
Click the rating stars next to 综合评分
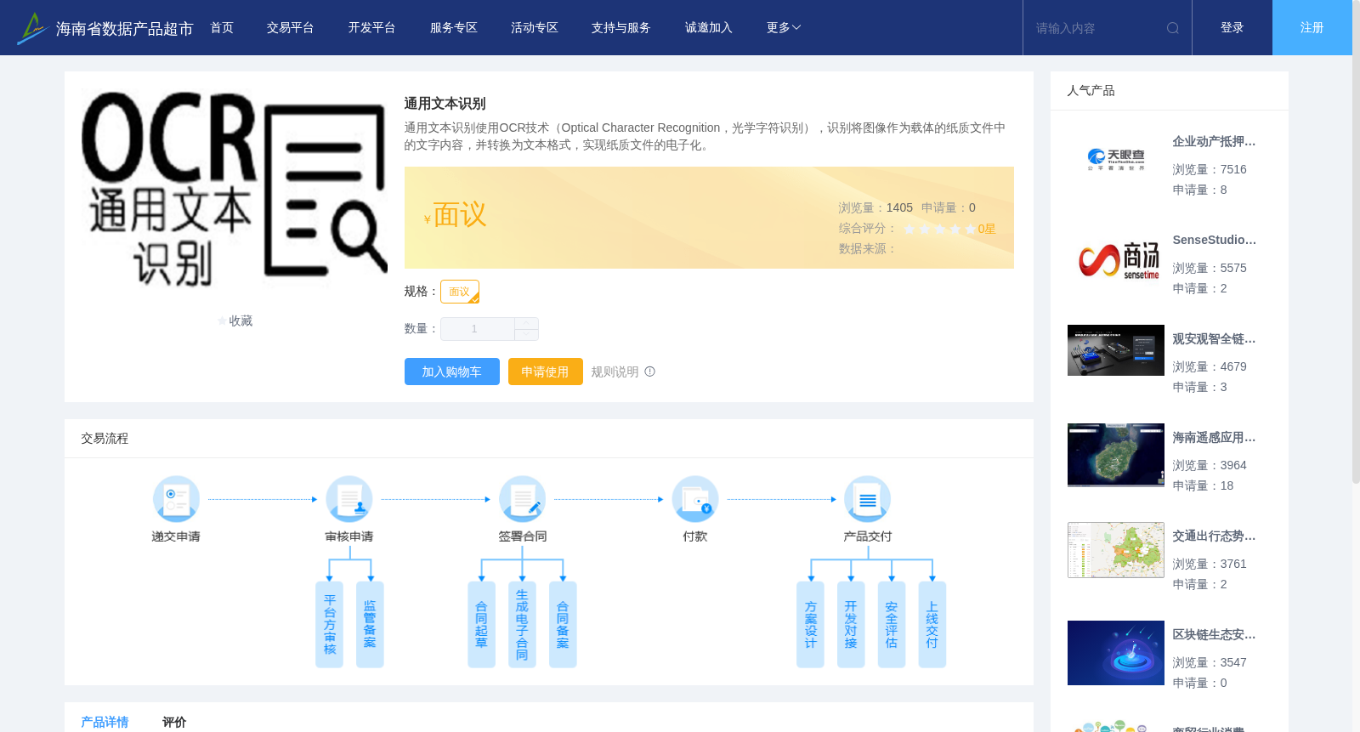coord(939,229)
